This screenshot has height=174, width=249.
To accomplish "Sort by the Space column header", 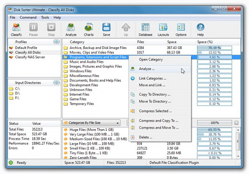I will point(181,42).
